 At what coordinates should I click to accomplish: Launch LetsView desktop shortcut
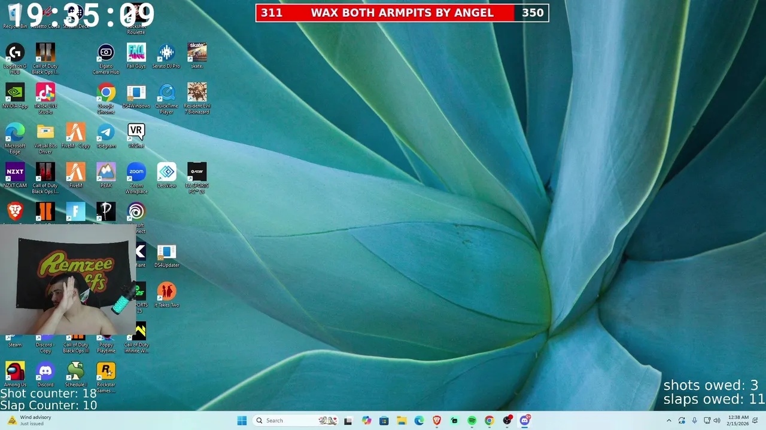[167, 175]
